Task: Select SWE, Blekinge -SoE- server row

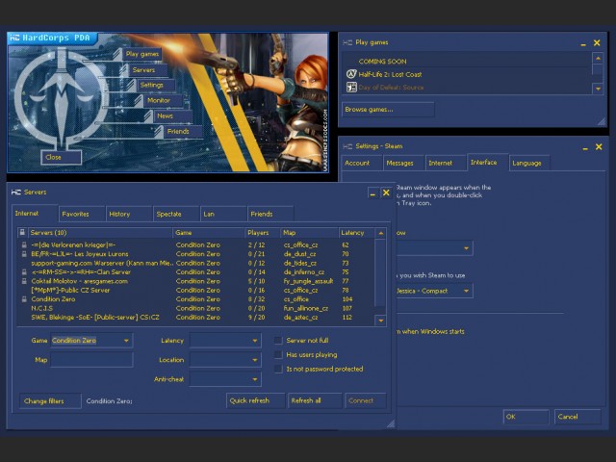Action: point(195,317)
